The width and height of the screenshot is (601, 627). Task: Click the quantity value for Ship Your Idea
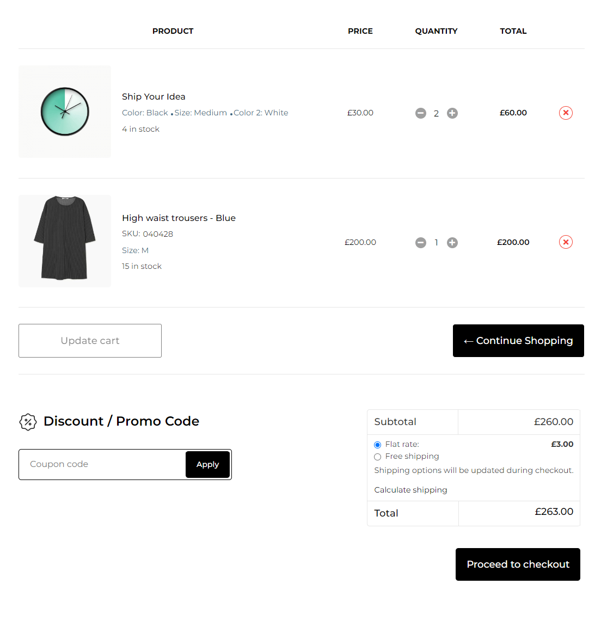coord(436,113)
